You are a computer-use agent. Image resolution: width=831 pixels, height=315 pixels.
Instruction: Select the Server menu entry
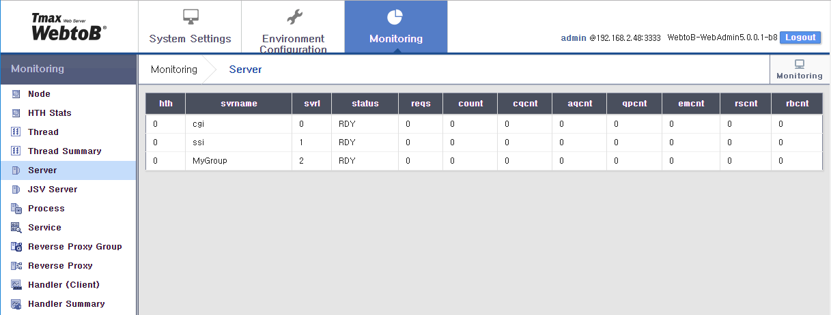(x=68, y=170)
